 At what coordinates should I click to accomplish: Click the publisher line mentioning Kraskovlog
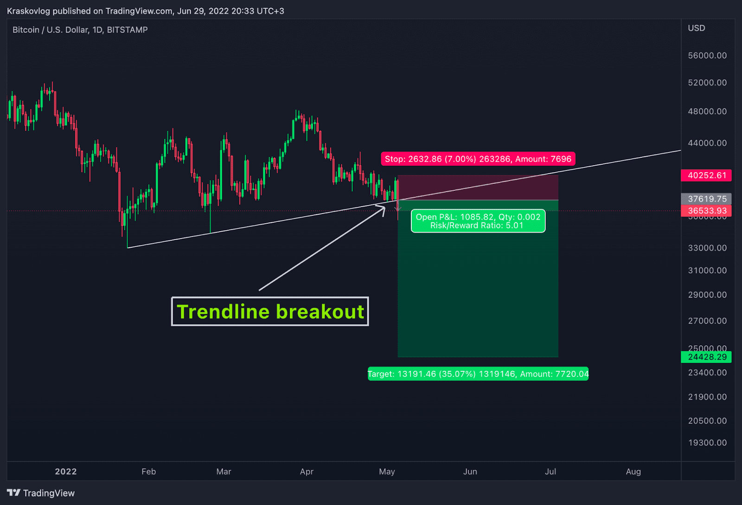pyautogui.click(x=146, y=11)
